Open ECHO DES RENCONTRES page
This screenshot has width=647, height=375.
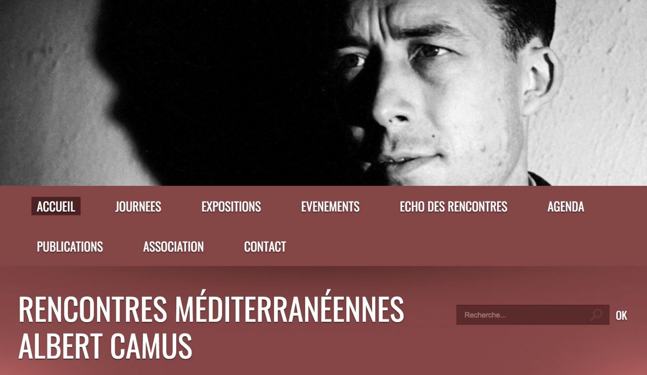pyautogui.click(x=453, y=206)
